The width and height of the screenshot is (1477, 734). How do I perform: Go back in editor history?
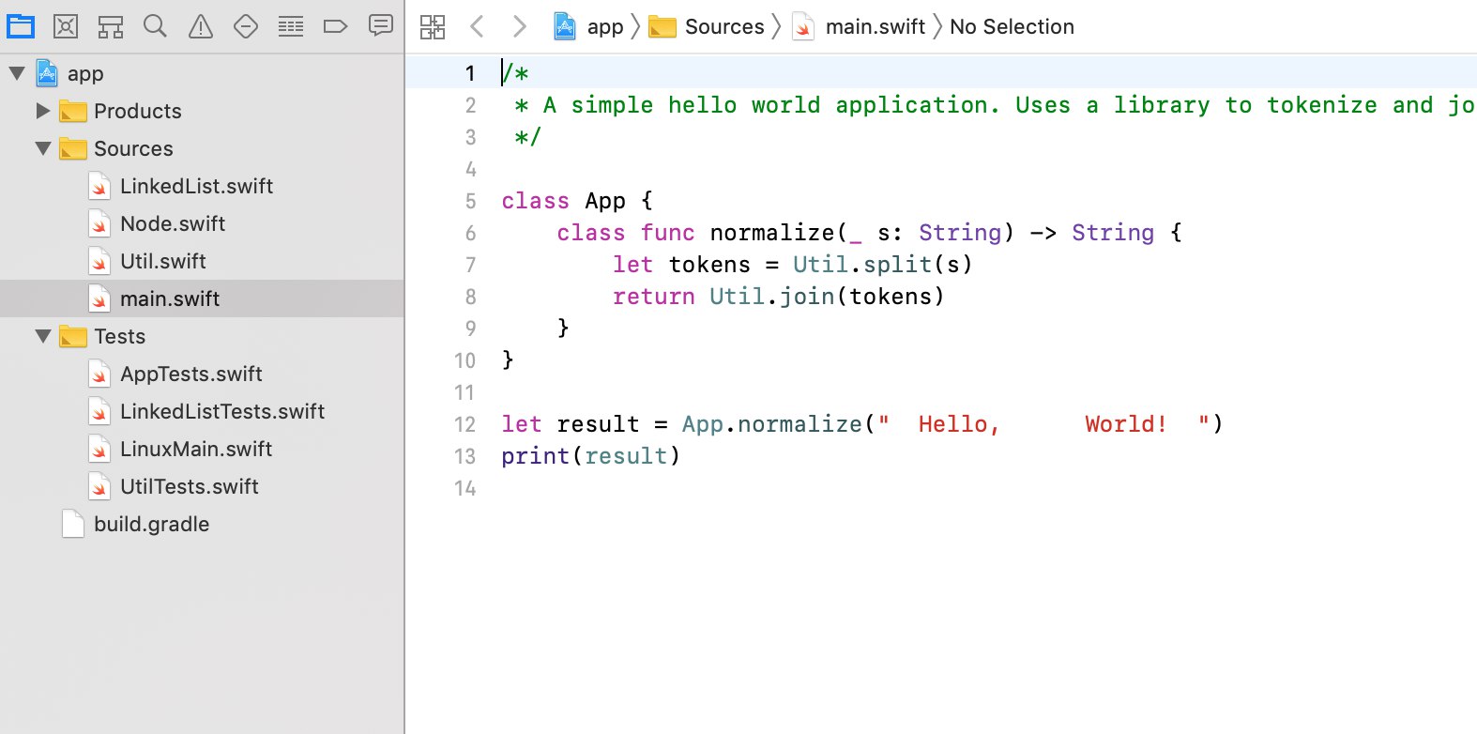(x=477, y=26)
